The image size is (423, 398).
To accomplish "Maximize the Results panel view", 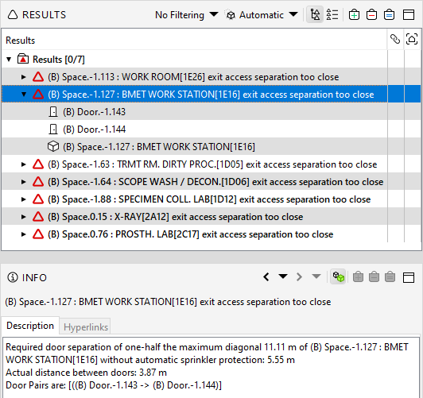I will tap(409, 15).
